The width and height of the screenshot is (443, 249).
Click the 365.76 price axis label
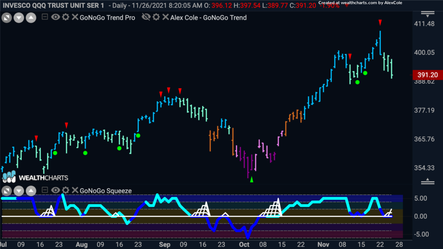(424, 139)
